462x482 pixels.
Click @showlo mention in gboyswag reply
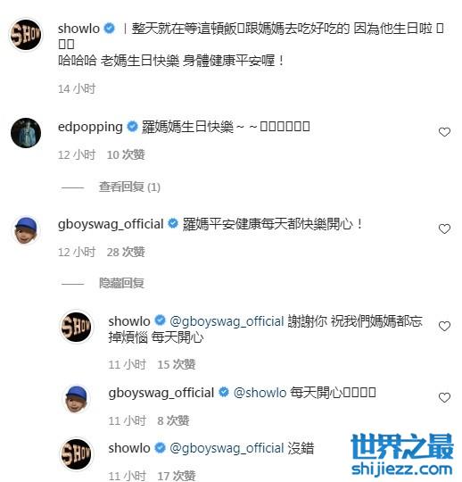[x=260, y=393]
